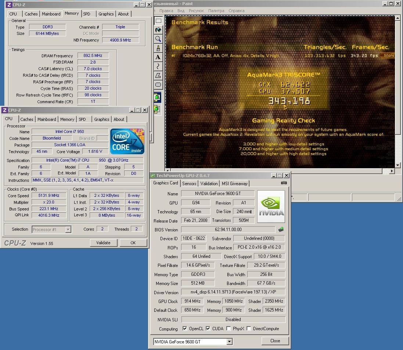Open the CPU tab in front CPU-Z
This screenshot has height=350, width=403.
(x=9, y=119)
